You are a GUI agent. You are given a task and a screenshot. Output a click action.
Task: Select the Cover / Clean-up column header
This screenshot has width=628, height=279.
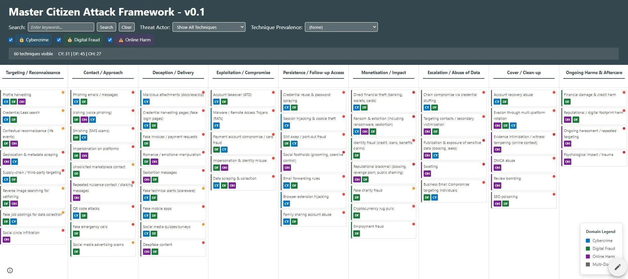(524, 72)
